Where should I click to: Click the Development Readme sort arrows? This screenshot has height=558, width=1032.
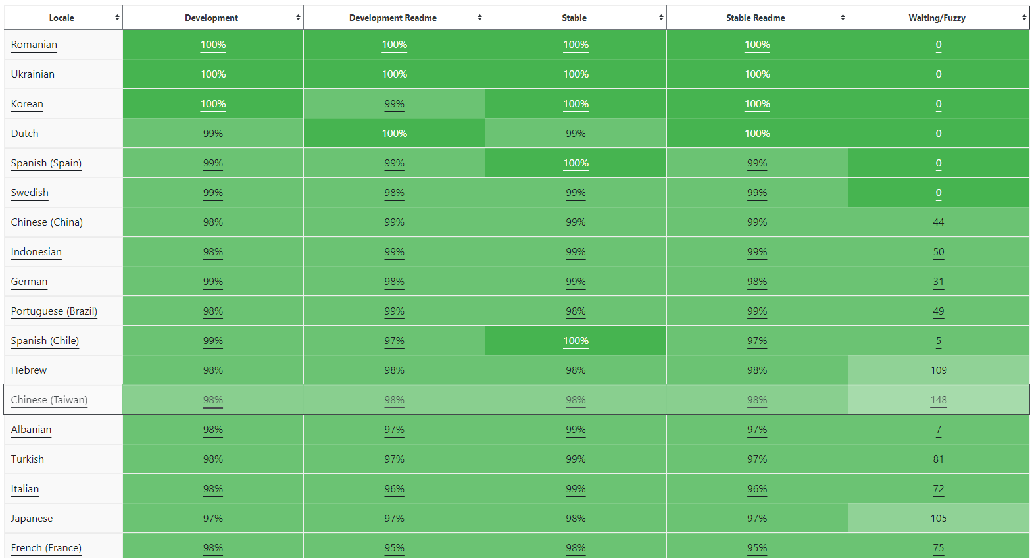tap(479, 18)
